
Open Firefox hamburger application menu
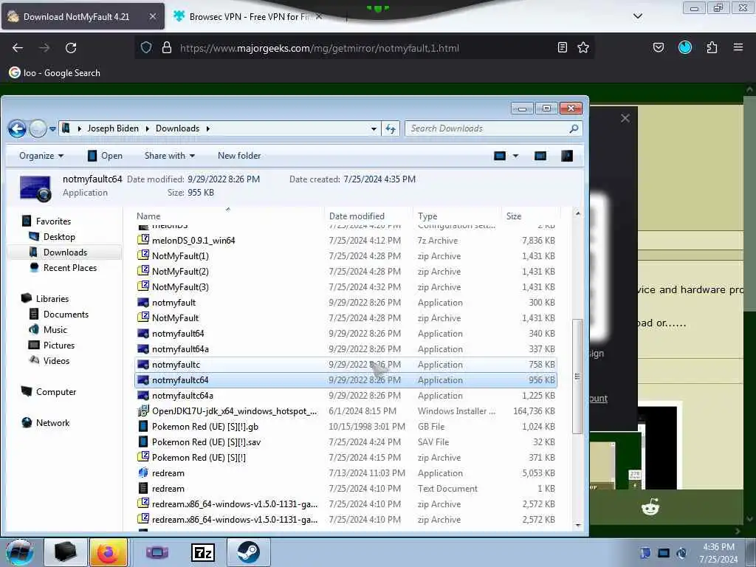tap(738, 47)
